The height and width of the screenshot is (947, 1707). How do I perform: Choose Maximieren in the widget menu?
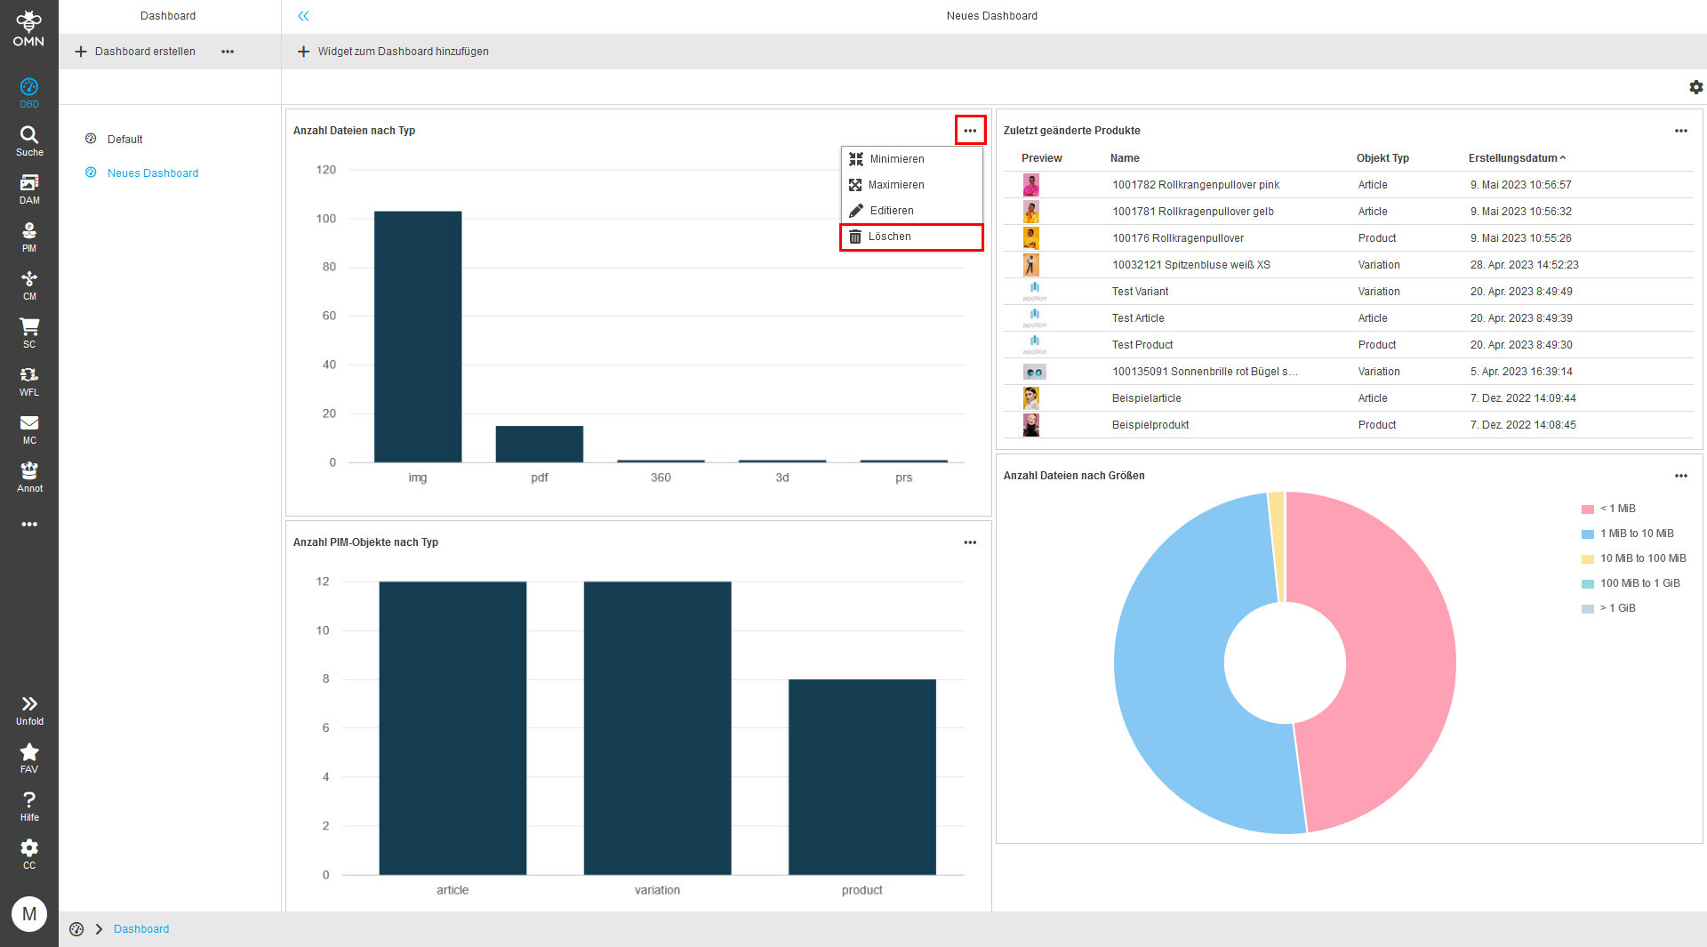895,185
